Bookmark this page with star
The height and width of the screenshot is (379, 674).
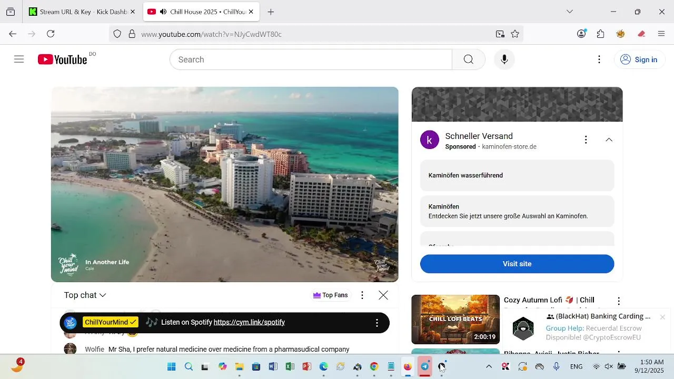[515, 34]
